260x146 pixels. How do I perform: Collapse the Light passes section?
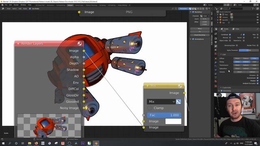click(x=221, y=54)
